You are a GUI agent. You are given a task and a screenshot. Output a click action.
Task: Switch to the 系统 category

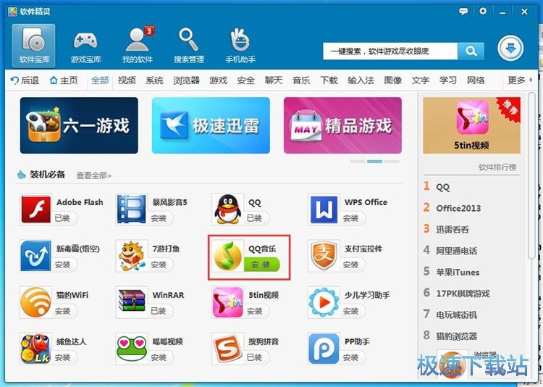154,80
